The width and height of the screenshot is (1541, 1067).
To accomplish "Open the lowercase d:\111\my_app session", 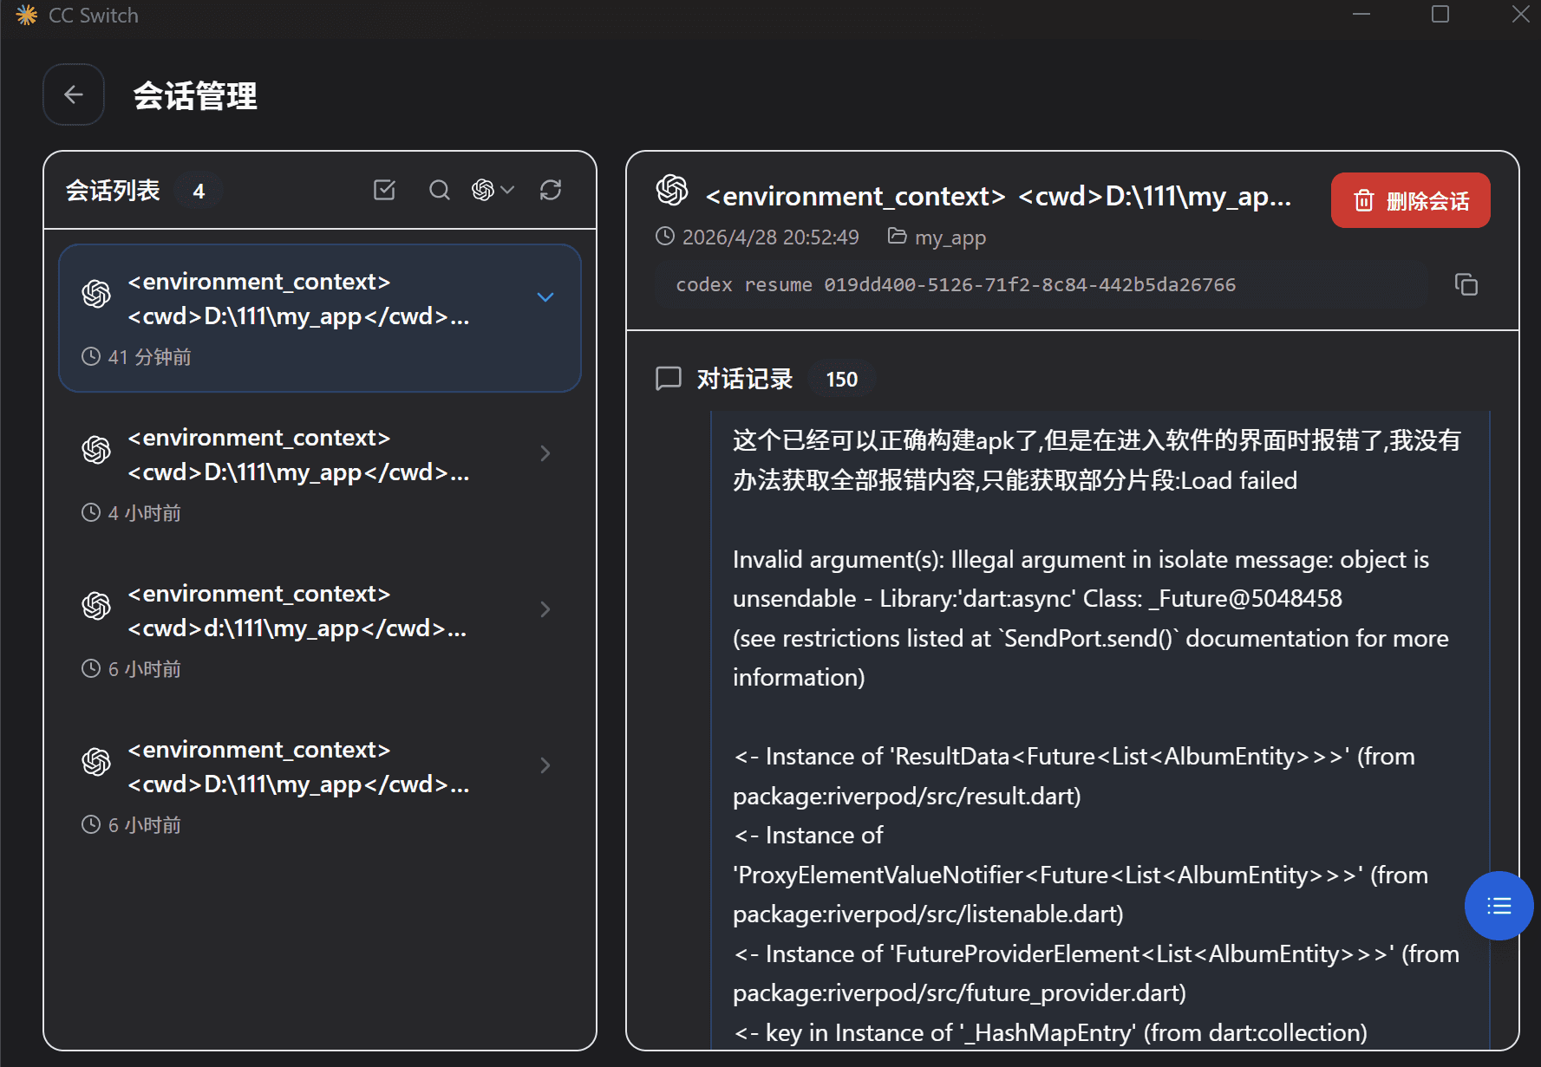I will coord(320,630).
